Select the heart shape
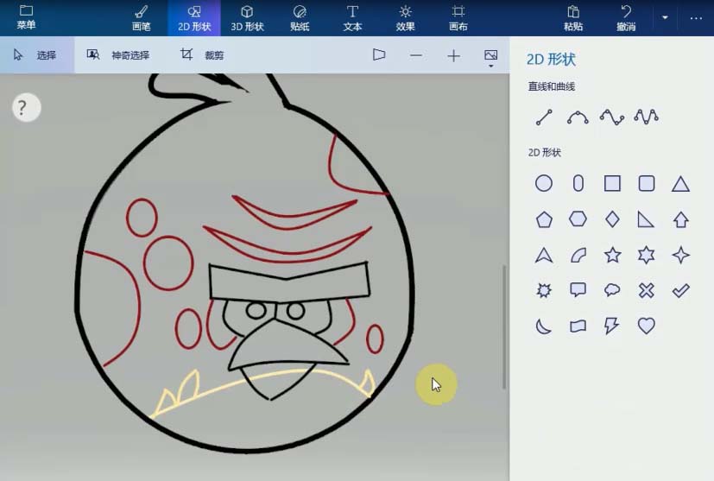 pyautogui.click(x=646, y=326)
